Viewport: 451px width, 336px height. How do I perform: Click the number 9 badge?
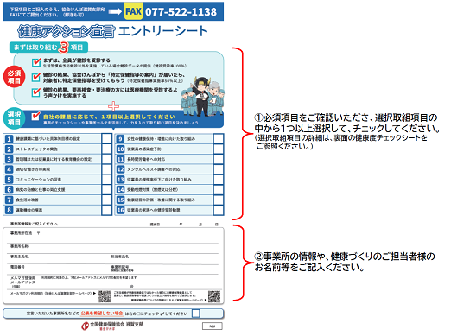(x=120, y=139)
